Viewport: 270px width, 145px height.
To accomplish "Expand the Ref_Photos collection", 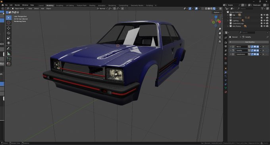I will click(228, 26).
